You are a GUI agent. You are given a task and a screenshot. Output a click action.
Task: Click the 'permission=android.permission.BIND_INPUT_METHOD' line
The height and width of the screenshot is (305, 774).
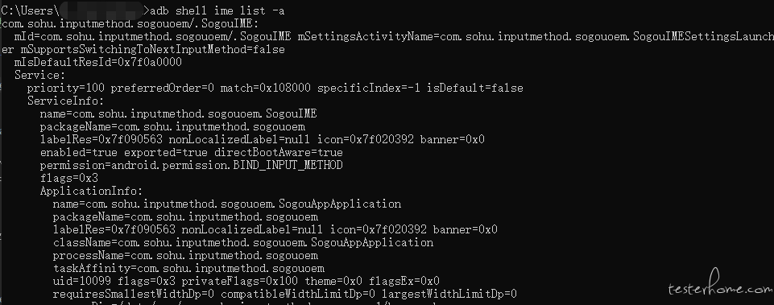coord(191,165)
